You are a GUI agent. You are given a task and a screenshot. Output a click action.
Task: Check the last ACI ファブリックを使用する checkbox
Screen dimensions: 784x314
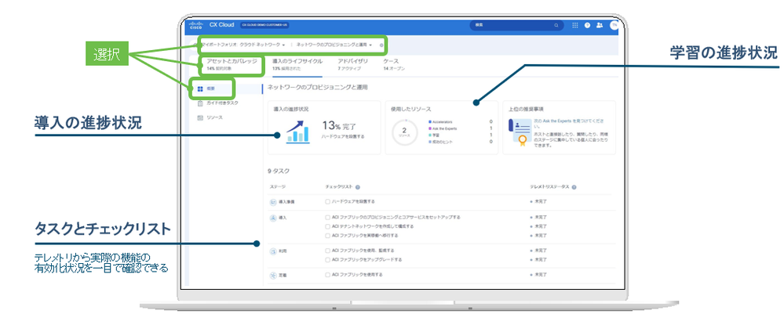click(327, 275)
